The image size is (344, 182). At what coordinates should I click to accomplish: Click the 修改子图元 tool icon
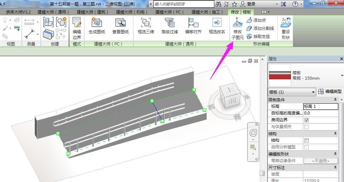237,23
